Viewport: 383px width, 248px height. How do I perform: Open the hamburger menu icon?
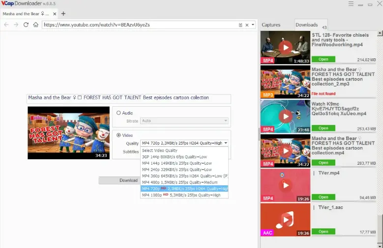click(351, 3)
